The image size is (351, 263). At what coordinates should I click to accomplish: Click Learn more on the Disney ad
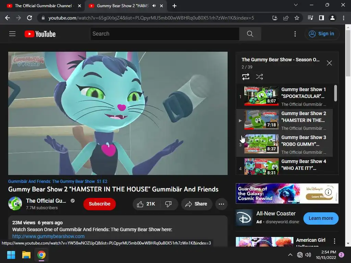[321, 218]
